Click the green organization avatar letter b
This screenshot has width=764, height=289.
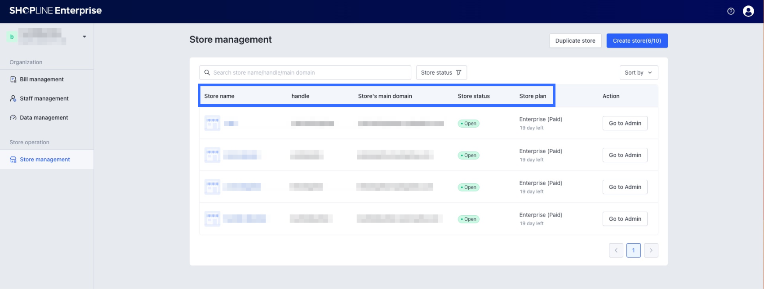coord(12,37)
